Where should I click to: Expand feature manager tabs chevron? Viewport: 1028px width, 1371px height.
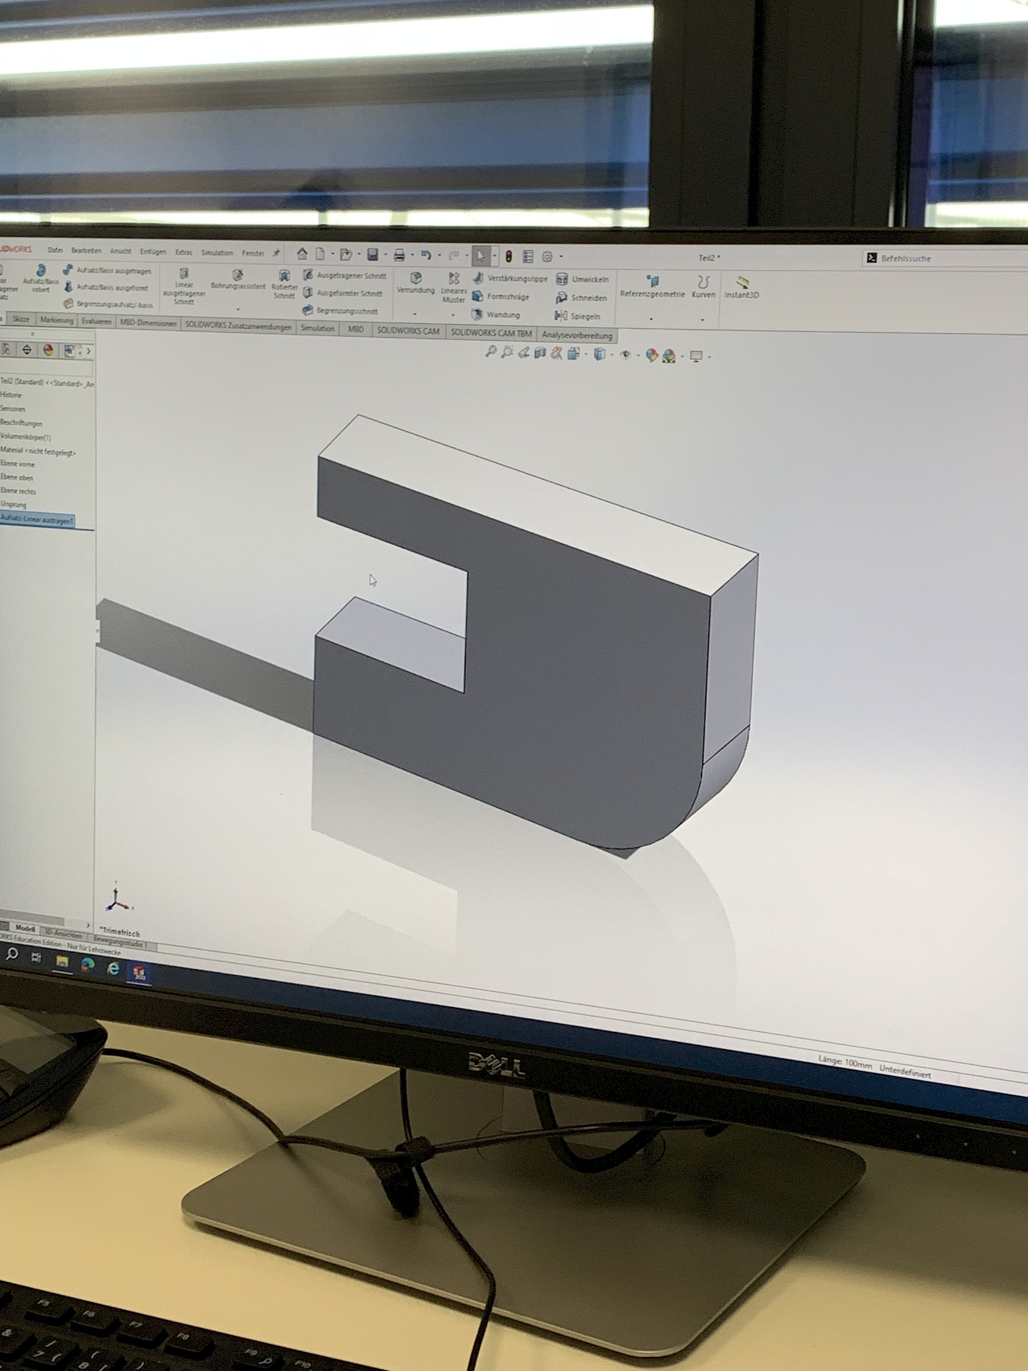(x=88, y=351)
